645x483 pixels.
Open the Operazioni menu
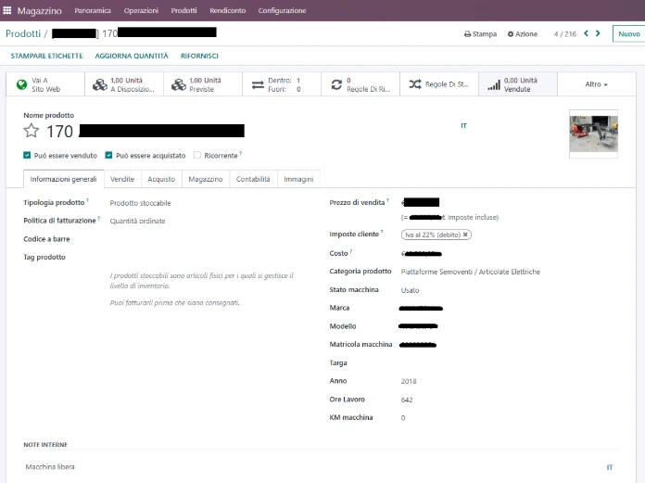coord(141,11)
